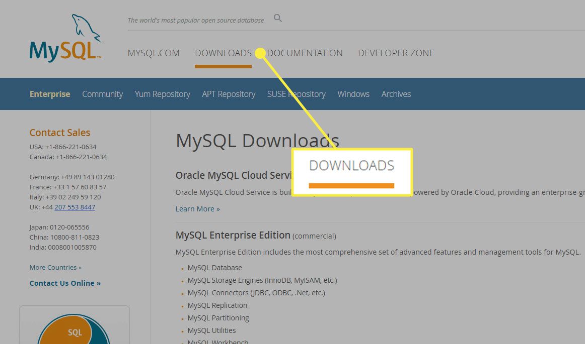This screenshot has height=344, width=585.
Task: Click the China: 10800-811-0823 line
Action: click(64, 237)
